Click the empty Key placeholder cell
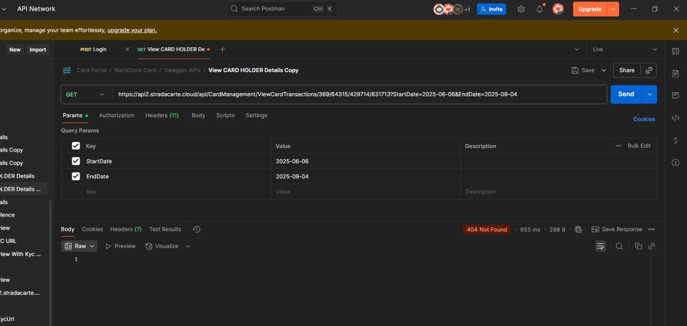The image size is (687, 326). click(x=176, y=192)
